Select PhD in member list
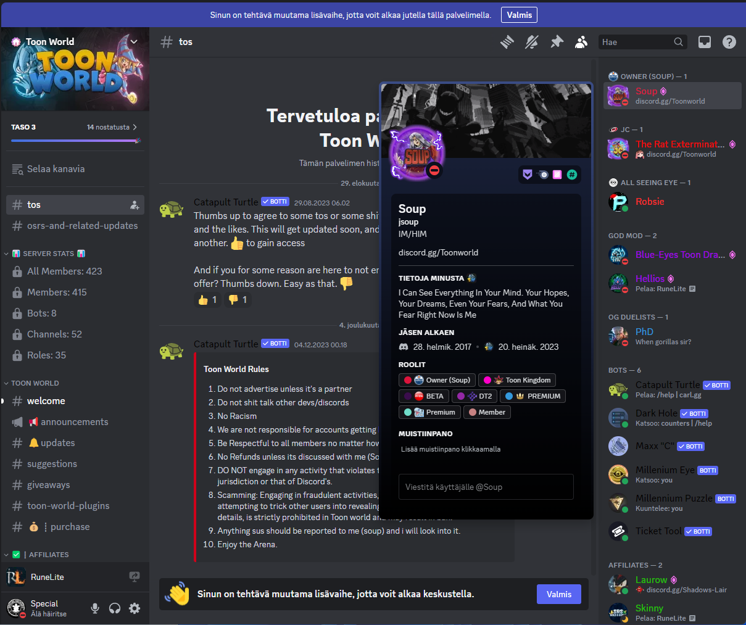 673,336
